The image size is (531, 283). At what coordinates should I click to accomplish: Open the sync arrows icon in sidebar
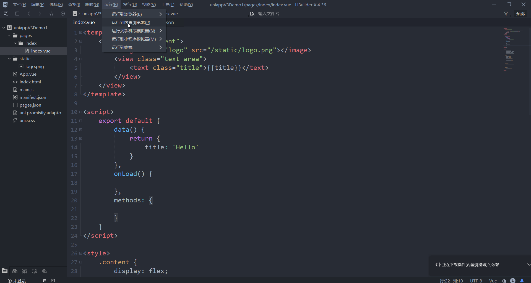[35, 271]
